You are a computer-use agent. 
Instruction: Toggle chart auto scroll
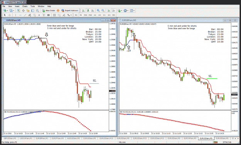click(x=109, y=11)
